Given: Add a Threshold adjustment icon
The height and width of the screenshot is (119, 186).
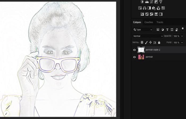Looking at the screenshot, I should click(151, 14).
